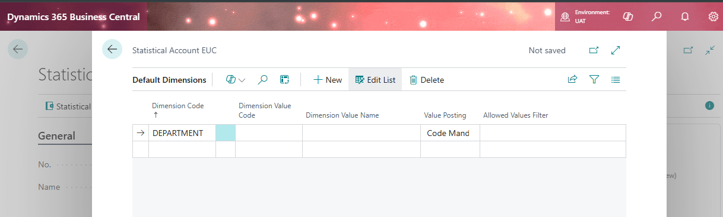723x217 pixels.
Task: Open the search icon in the top bar
Action: [x=656, y=17]
